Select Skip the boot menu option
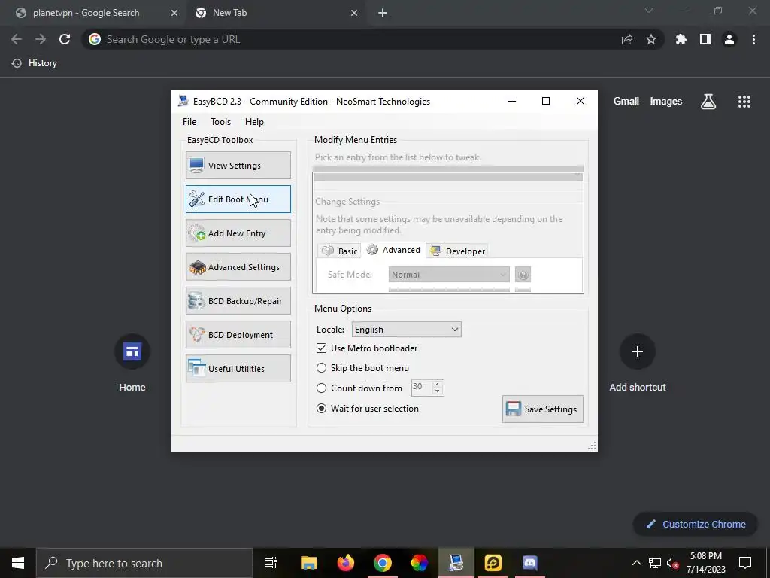The width and height of the screenshot is (770, 578). (321, 367)
